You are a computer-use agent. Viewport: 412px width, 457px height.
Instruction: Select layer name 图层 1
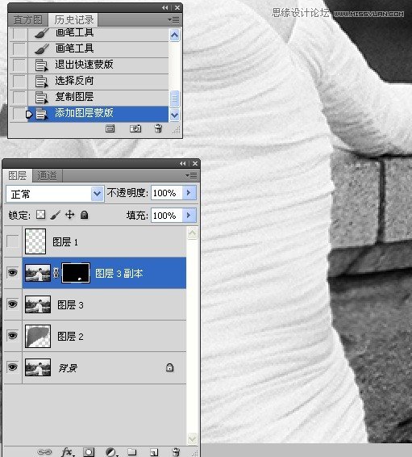coord(65,242)
